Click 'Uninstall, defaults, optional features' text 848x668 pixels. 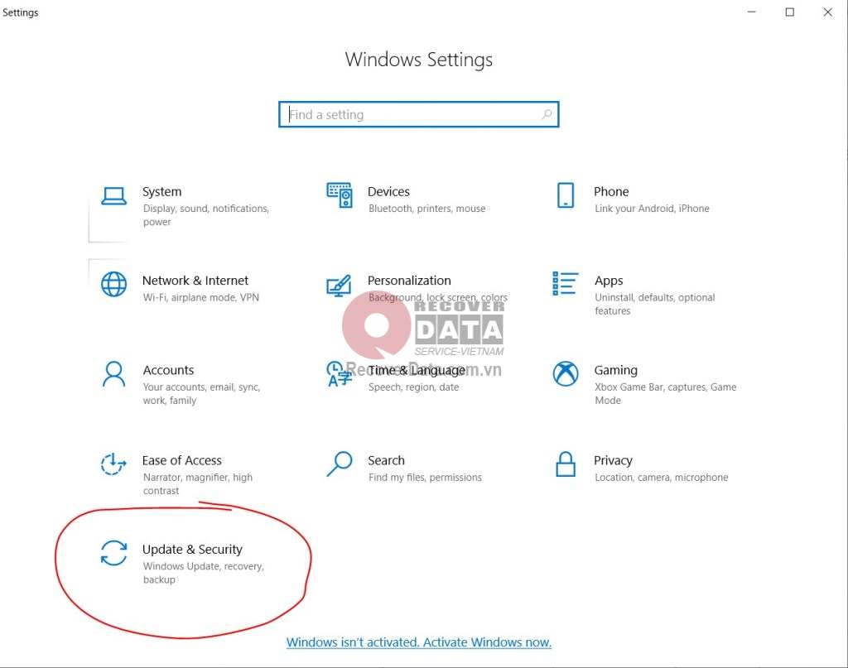click(x=655, y=305)
